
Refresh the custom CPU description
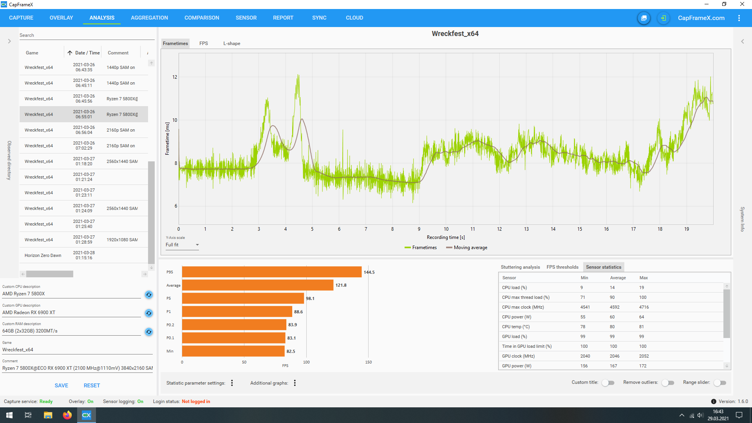coord(149,295)
